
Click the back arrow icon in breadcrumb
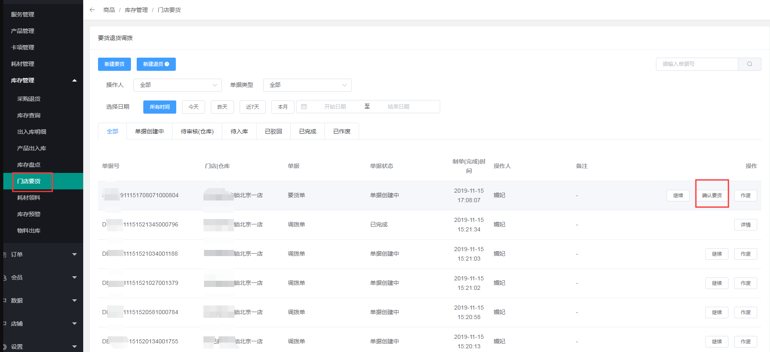point(92,10)
